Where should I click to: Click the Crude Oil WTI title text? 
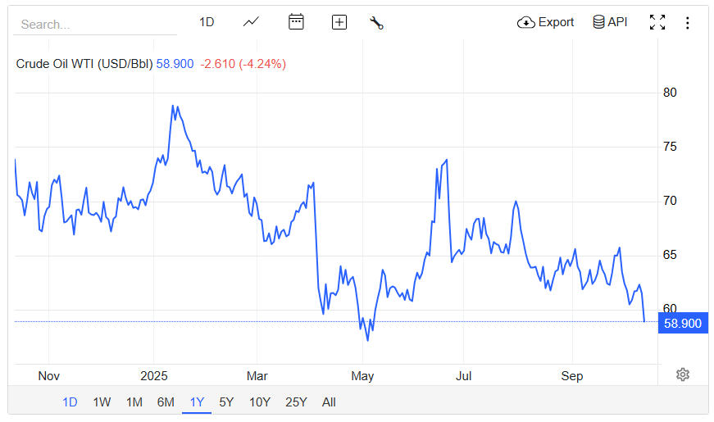pyautogui.click(x=84, y=64)
